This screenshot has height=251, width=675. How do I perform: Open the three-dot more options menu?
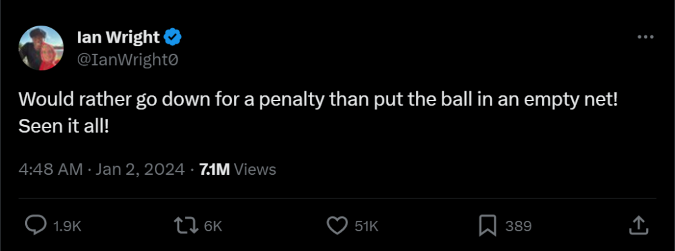pyautogui.click(x=645, y=37)
